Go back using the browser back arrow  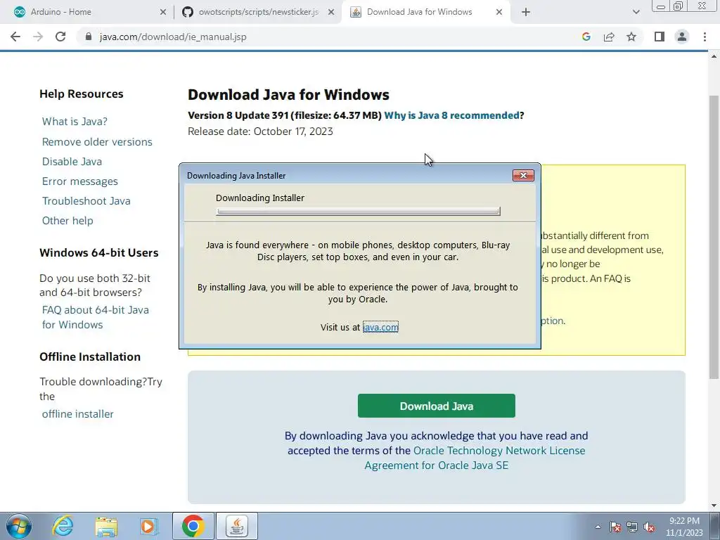[x=15, y=37]
